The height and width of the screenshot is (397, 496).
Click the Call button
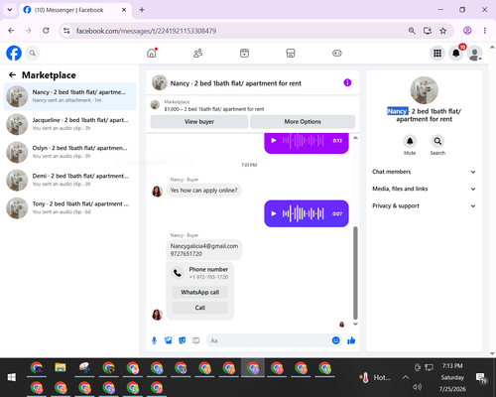[200, 308]
